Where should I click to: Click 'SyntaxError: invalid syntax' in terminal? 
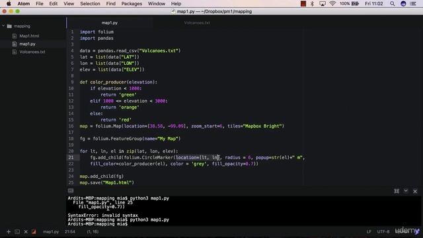103,216
